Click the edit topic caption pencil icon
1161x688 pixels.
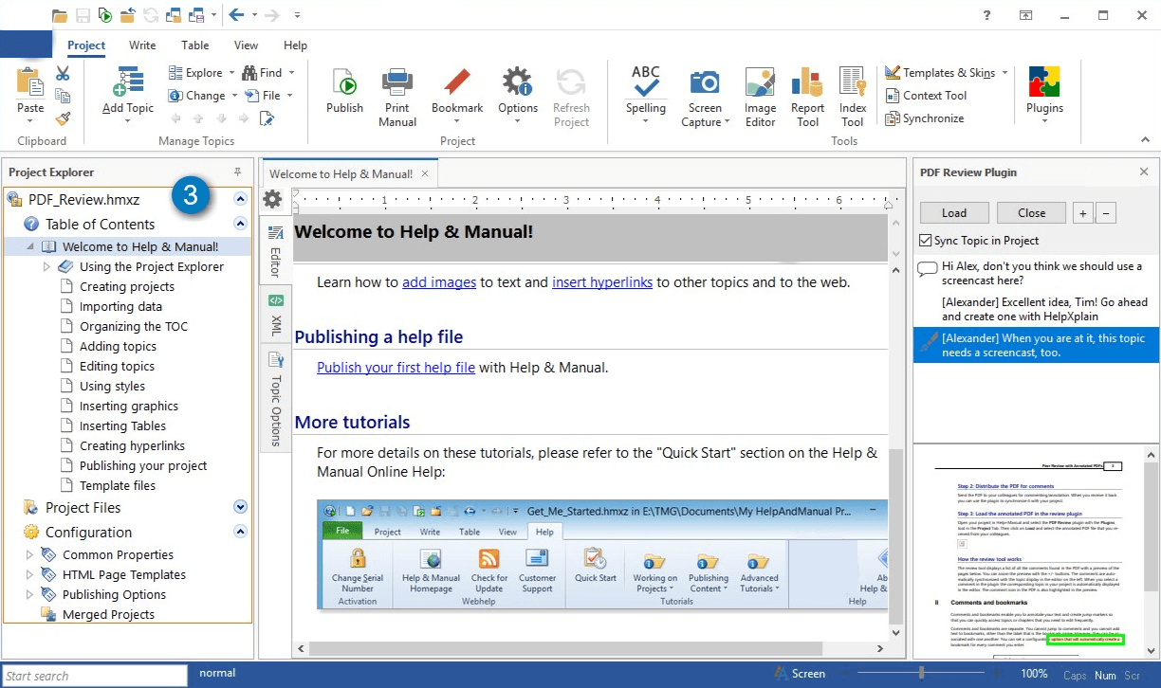pos(267,118)
